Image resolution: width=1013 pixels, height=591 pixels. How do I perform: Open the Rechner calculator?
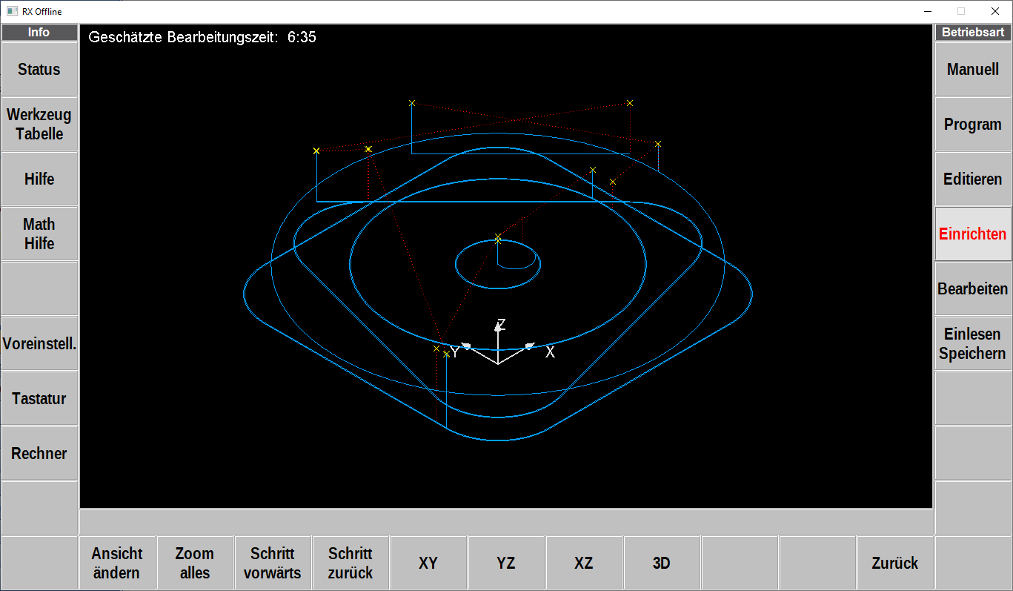point(39,454)
